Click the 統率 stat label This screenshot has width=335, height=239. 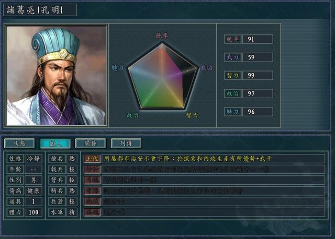[232, 39]
